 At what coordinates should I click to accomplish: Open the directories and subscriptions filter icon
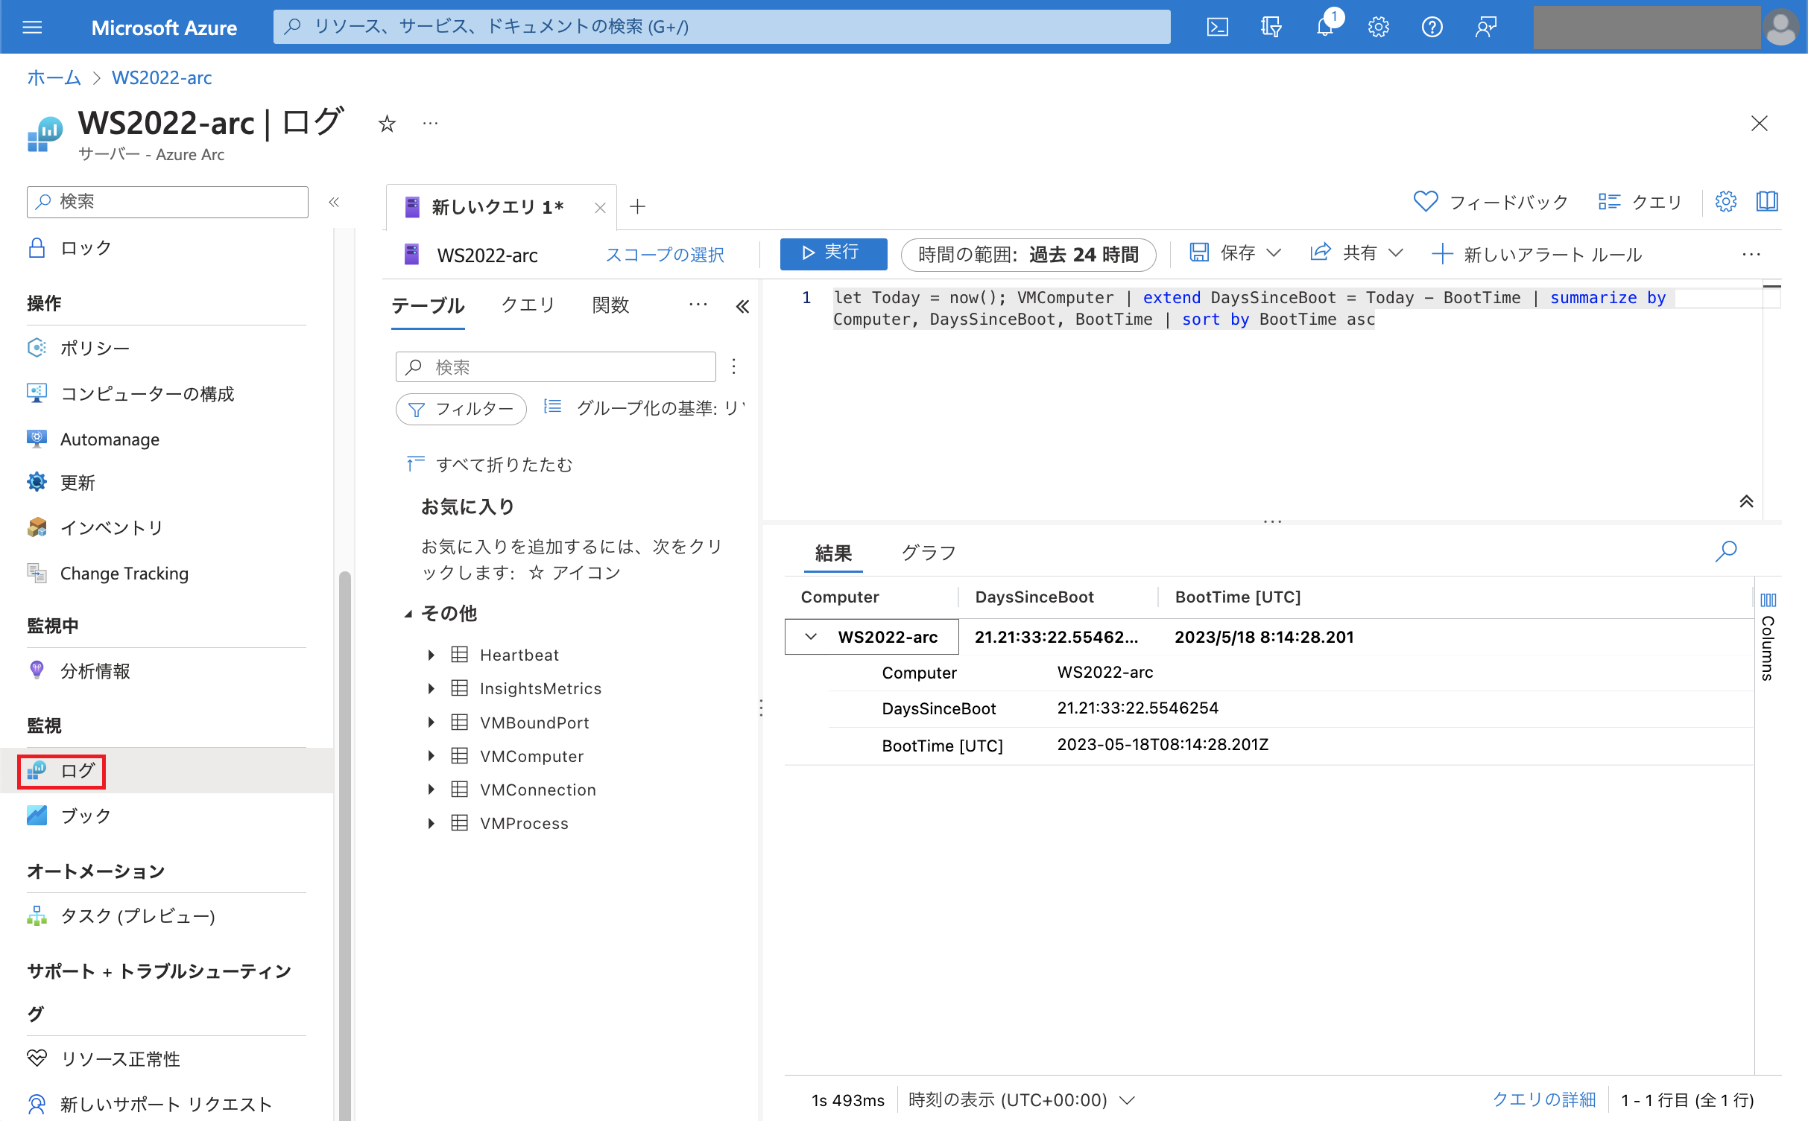(x=1271, y=28)
